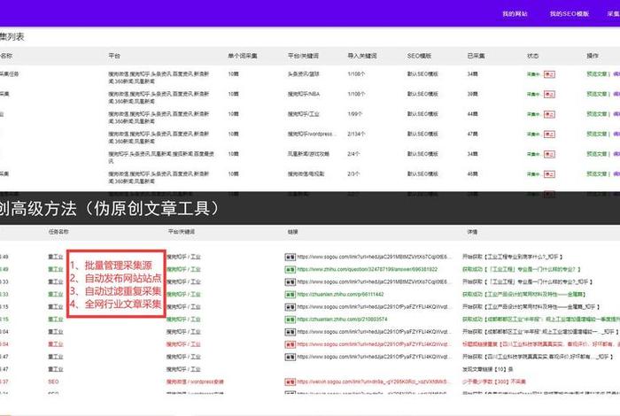Image resolution: width=620 pixels, height=416 pixels.
Task: Click the 已采集 column header
Action: pos(477,56)
